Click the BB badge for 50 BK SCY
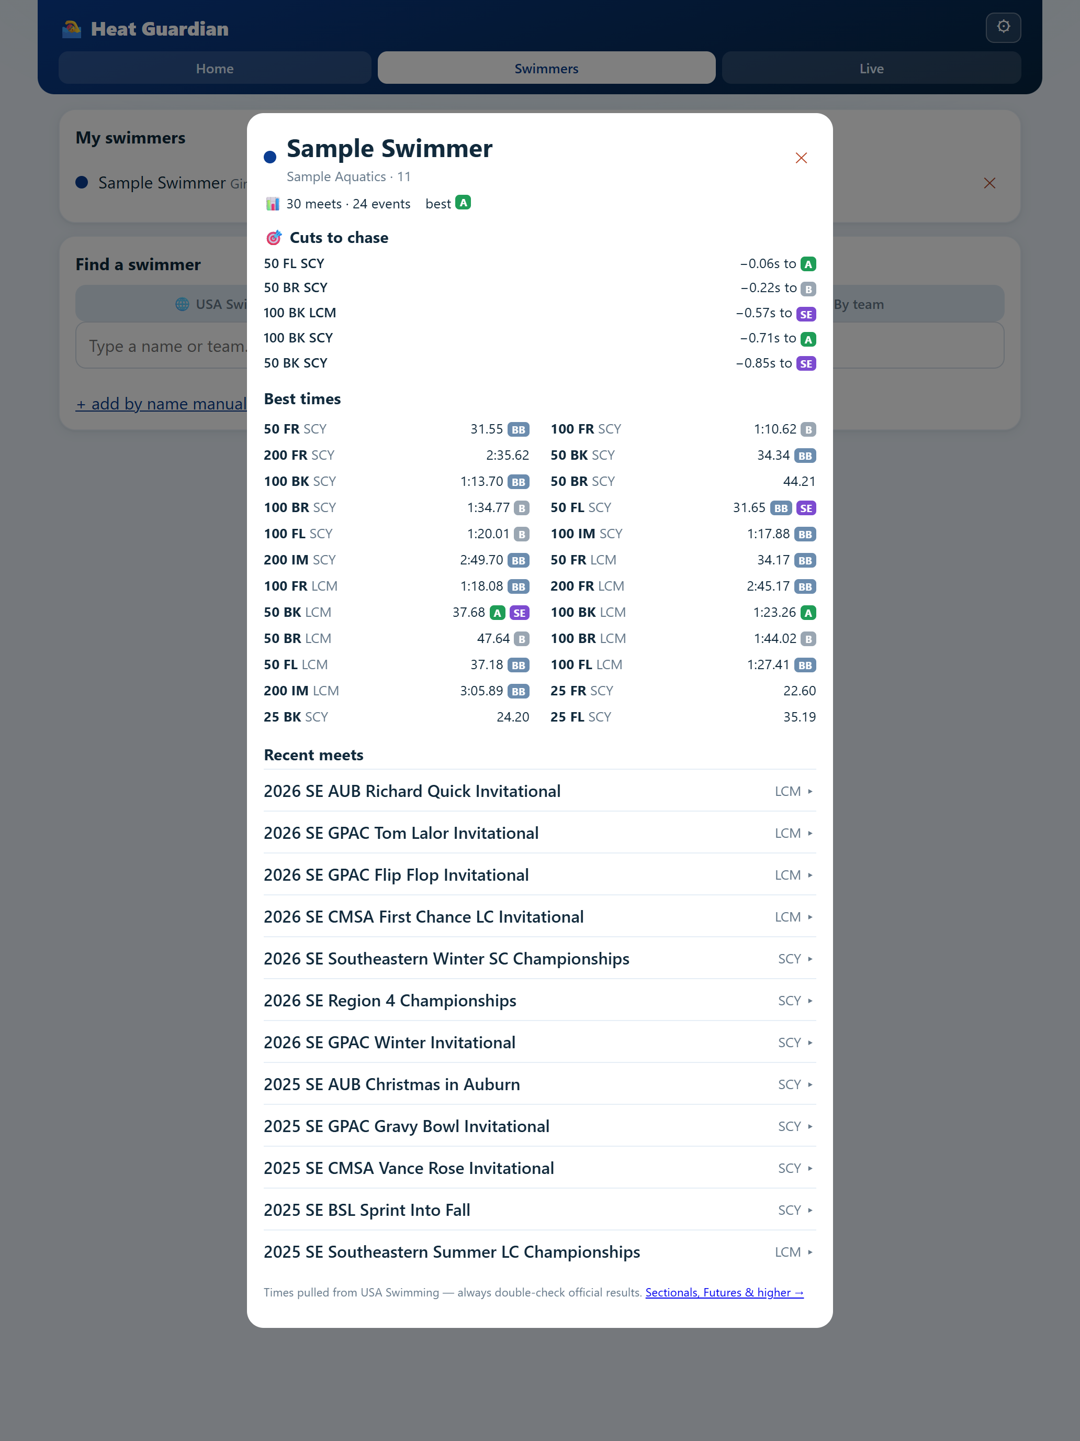 click(805, 456)
